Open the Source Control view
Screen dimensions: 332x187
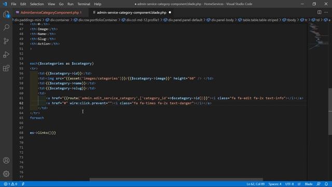6,41
